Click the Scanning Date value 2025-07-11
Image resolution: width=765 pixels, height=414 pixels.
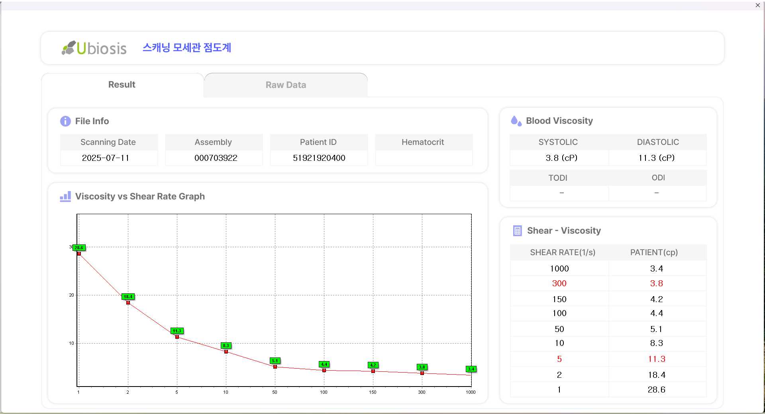[106, 158]
